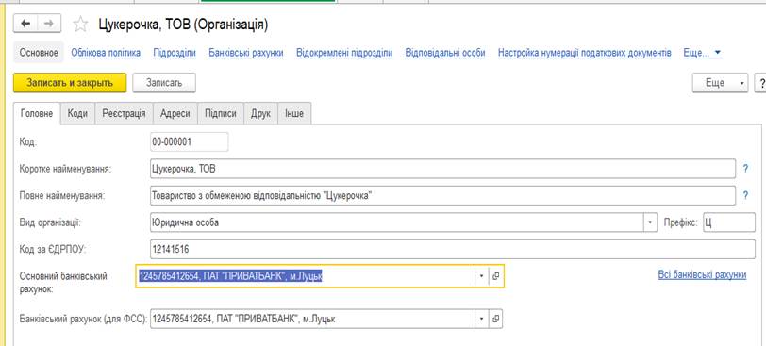Image resolution: width=766 pixels, height=346 pixels.
Task: Open the Всі банківські рахунки link
Action: click(x=702, y=274)
